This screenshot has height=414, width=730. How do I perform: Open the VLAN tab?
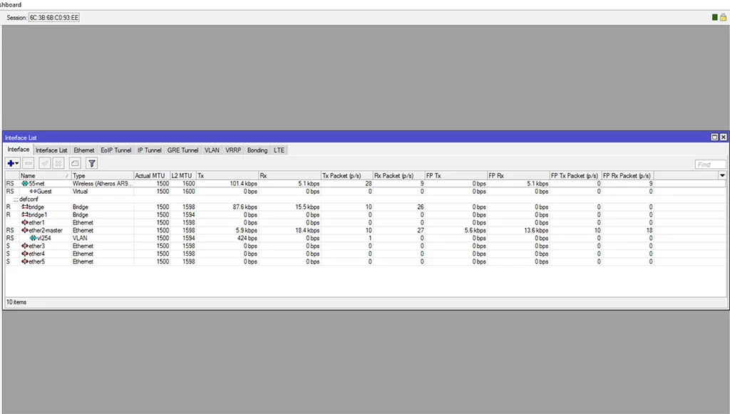pyautogui.click(x=212, y=150)
